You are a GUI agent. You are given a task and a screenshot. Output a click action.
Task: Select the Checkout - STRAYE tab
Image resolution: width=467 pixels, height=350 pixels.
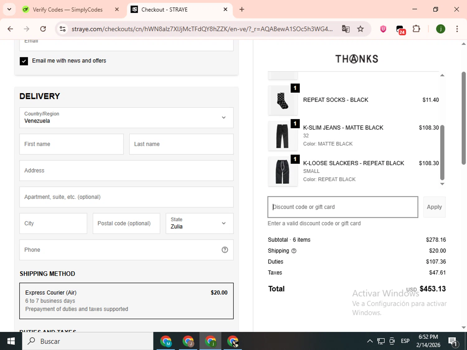[x=164, y=10]
